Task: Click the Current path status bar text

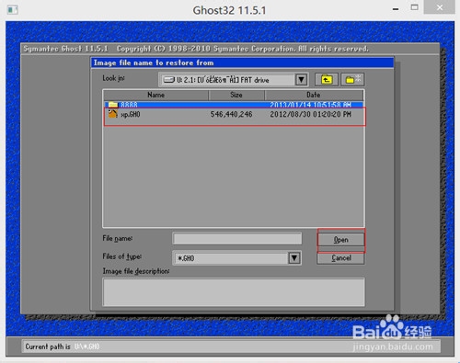Action: click(63, 346)
